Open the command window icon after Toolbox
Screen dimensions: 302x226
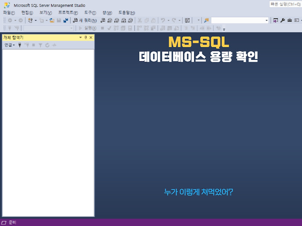(297, 20)
